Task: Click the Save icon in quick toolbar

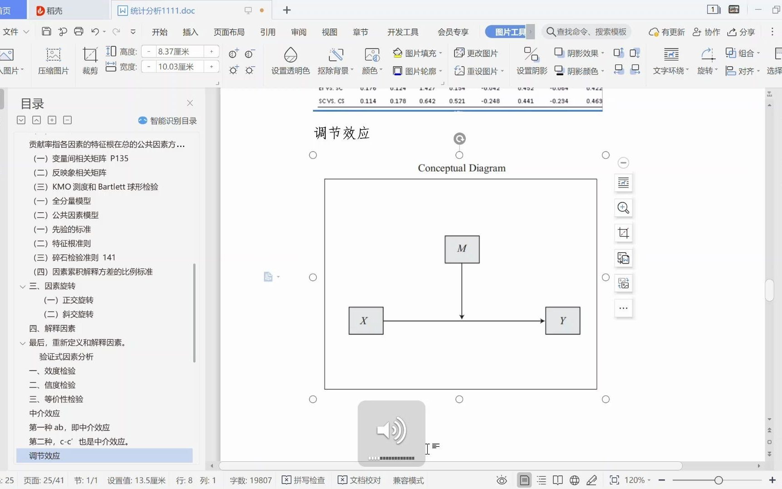Action: [x=46, y=31]
